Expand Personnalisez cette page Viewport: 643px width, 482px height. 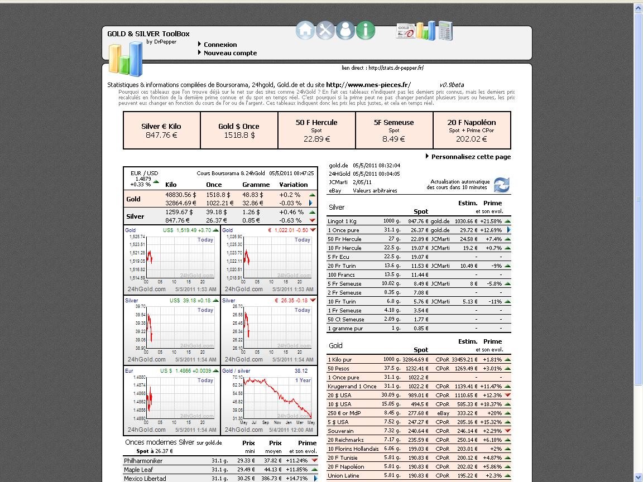471,157
